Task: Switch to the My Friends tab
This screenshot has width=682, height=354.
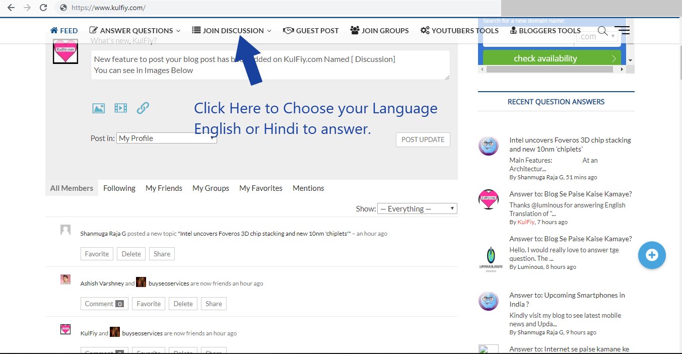Action: tap(164, 188)
